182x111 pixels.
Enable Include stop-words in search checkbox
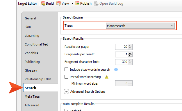coord(66,70)
